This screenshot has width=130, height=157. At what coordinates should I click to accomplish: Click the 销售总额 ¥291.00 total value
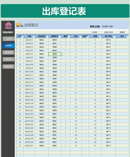coord(107,26)
